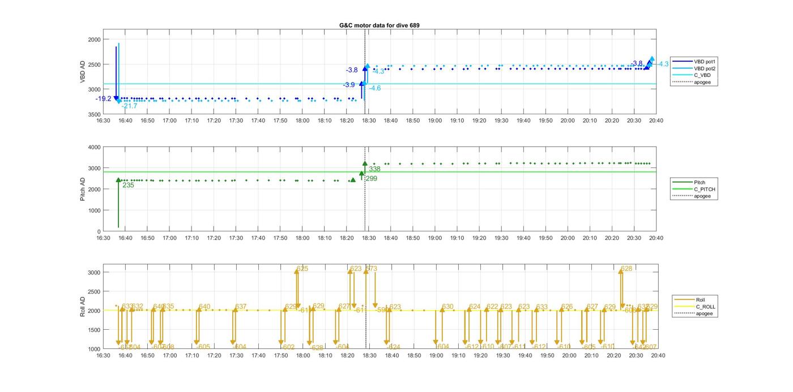
Task: Click the '-3.9' VBD data label
Action: (x=349, y=85)
